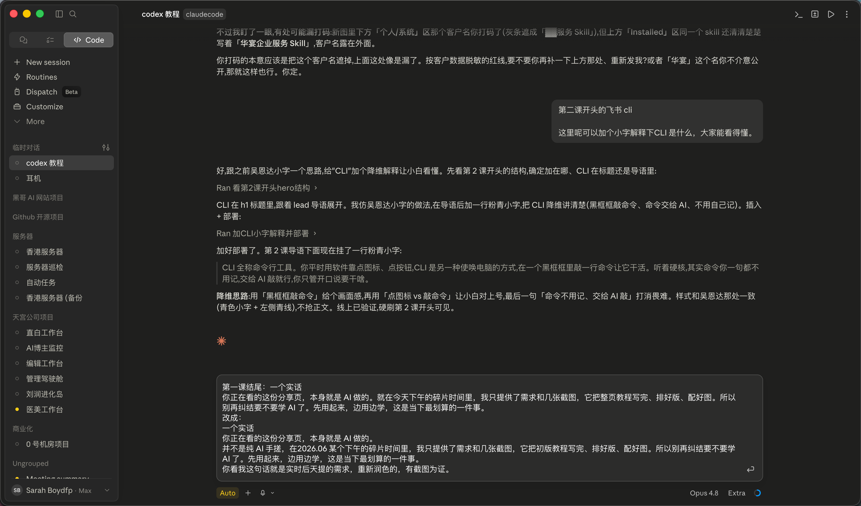Open the 医美工作台 session
The height and width of the screenshot is (506, 861).
tap(61, 409)
